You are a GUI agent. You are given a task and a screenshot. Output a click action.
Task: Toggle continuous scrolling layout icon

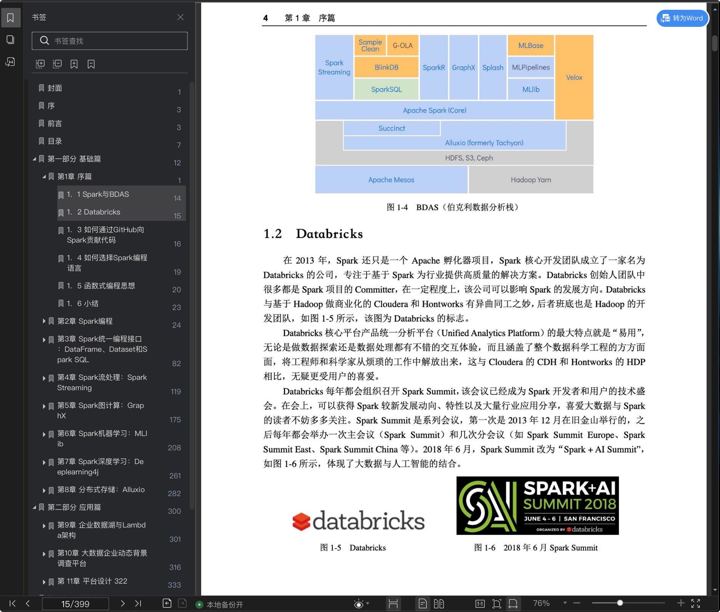point(393,604)
